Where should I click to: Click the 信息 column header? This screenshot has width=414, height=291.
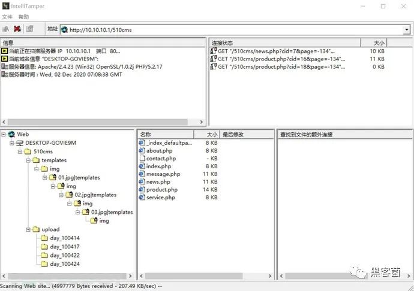(103, 43)
